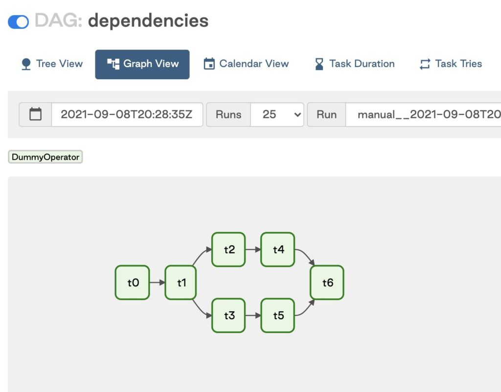Select the Task Duration hourglass icon

pyautogui.click(x=319, y=64)
